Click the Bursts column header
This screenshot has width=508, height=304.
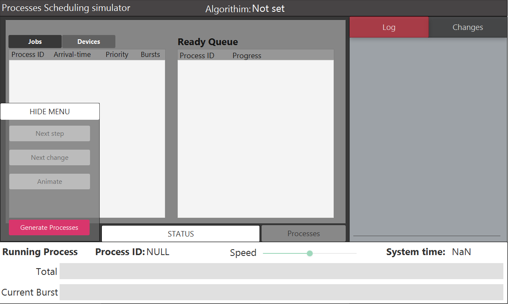tap(150, 55)
